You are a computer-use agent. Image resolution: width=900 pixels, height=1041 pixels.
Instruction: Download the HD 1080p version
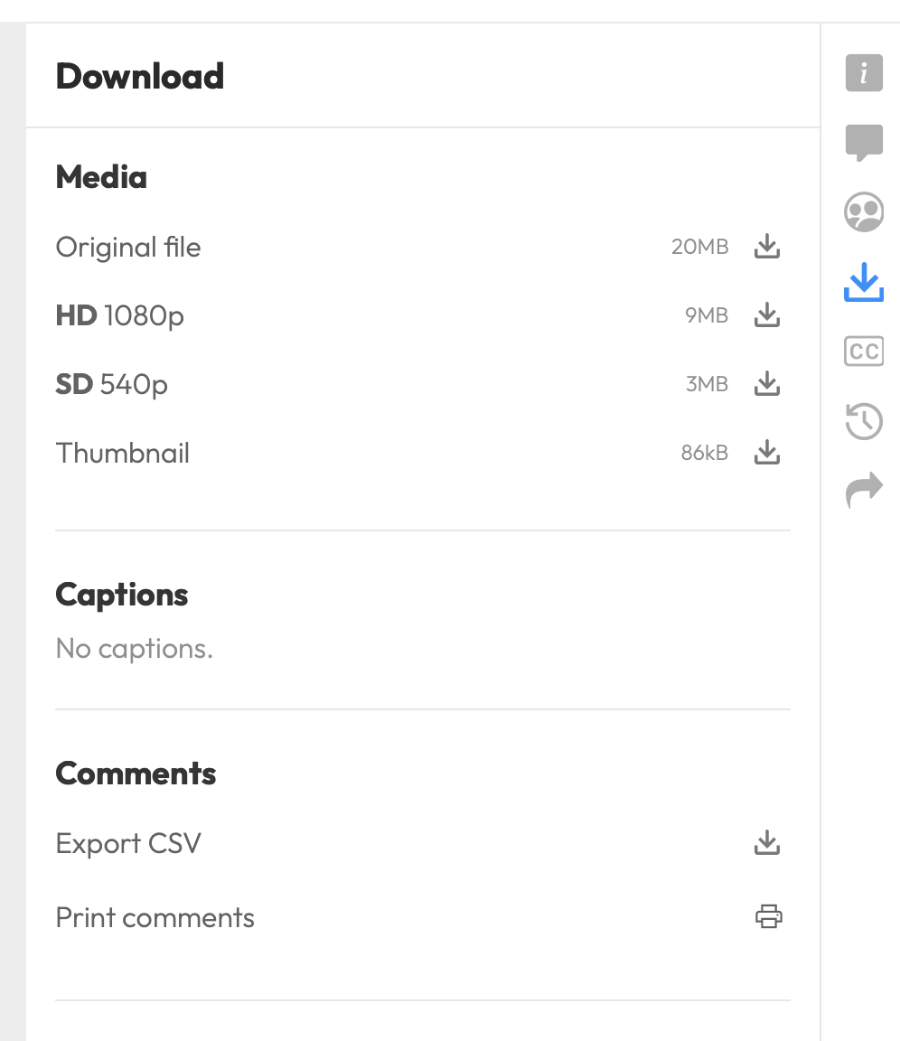click(x=767, y=315)
